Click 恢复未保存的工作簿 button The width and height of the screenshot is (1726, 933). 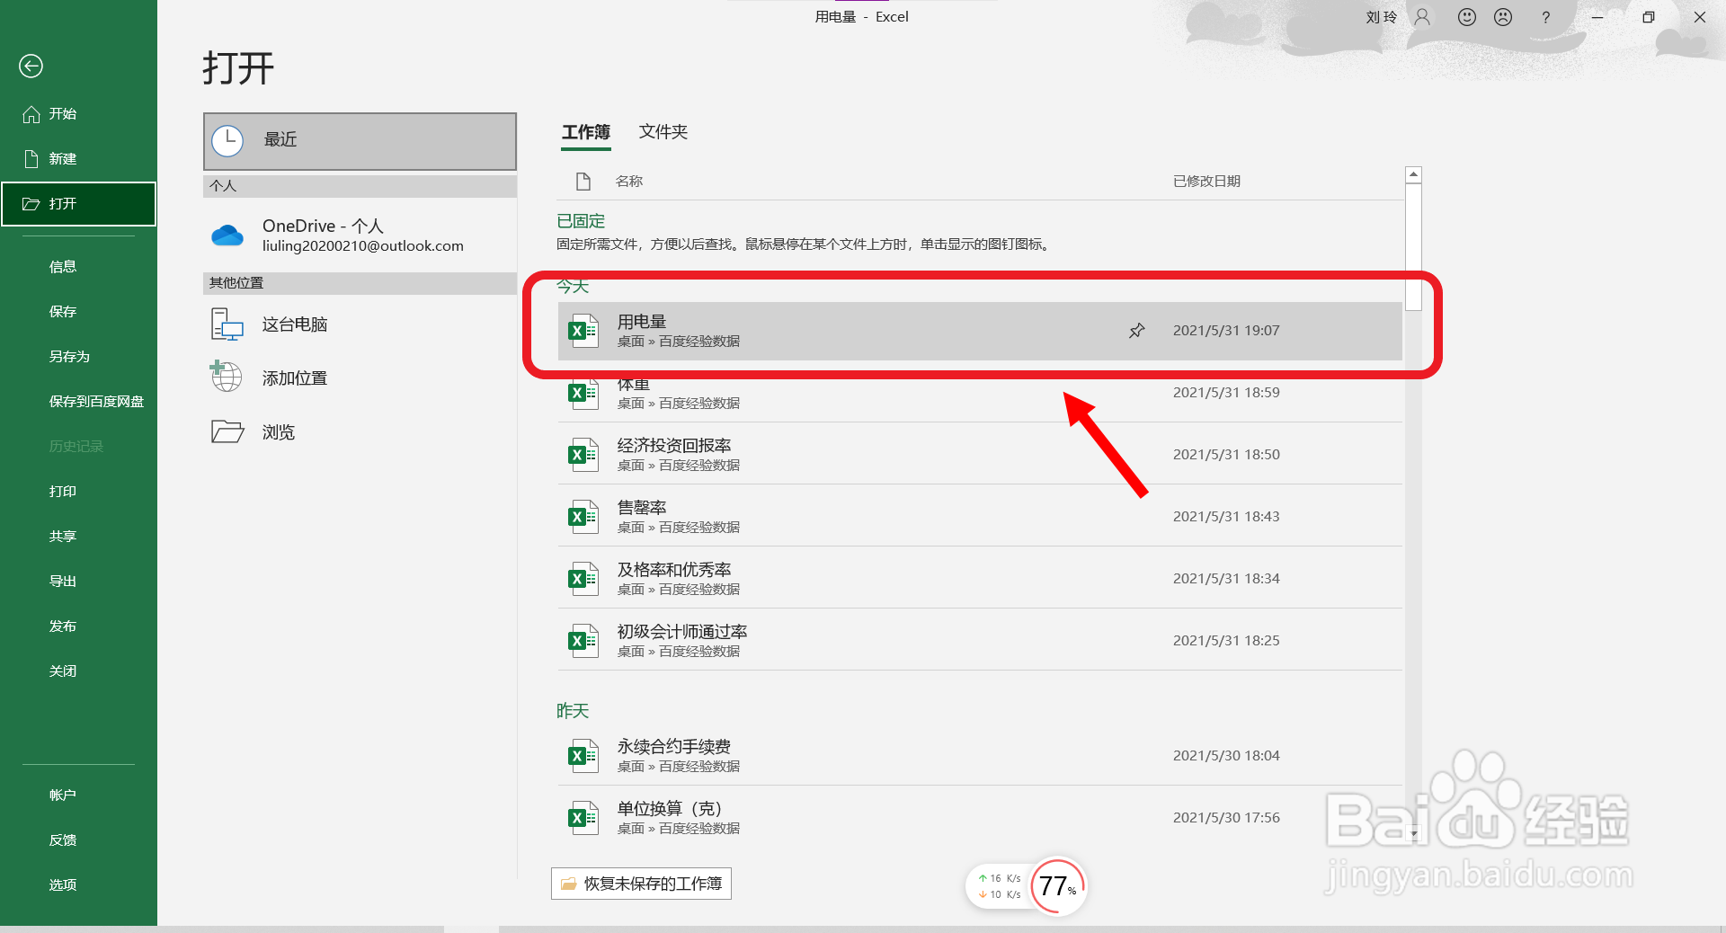[x=641, y=884]
